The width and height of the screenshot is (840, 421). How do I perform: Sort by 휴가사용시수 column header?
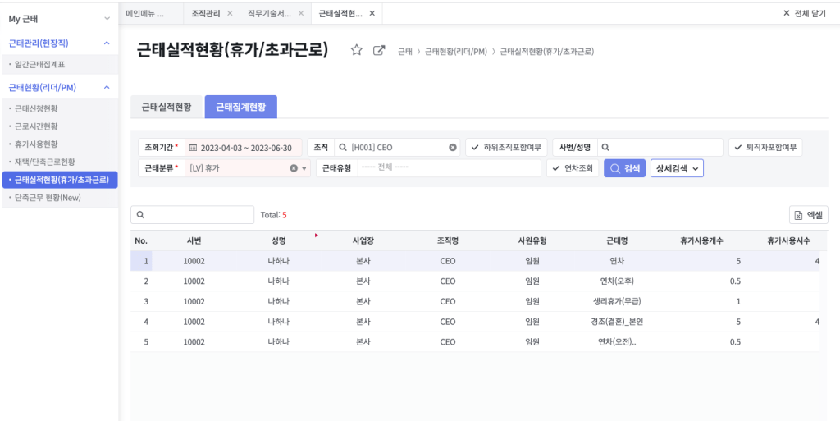click(x=788, y=241)
